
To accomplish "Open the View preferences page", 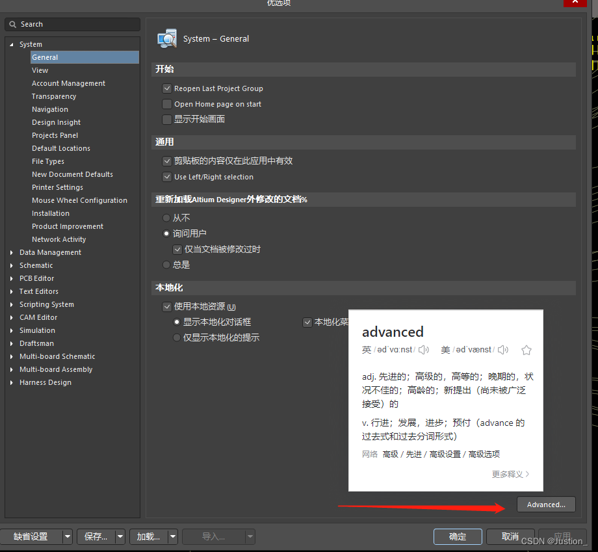I will 40,70.
